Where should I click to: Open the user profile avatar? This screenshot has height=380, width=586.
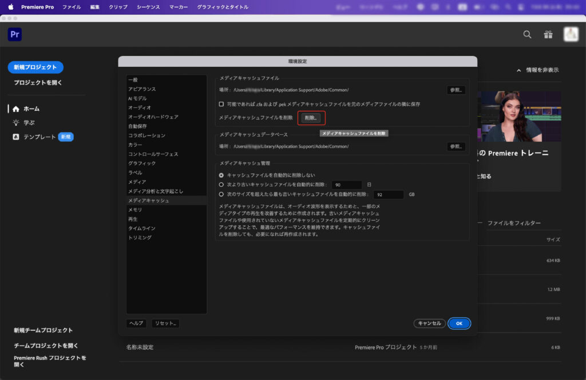tap(570, 34)
